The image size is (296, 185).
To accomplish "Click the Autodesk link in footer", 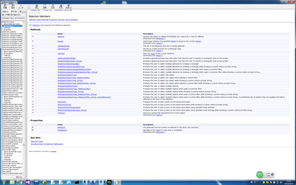I will click(x=53, y=151).
